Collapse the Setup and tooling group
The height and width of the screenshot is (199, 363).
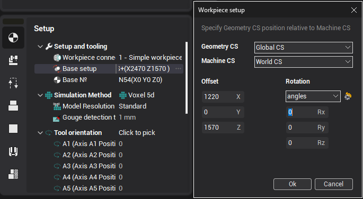40,47
